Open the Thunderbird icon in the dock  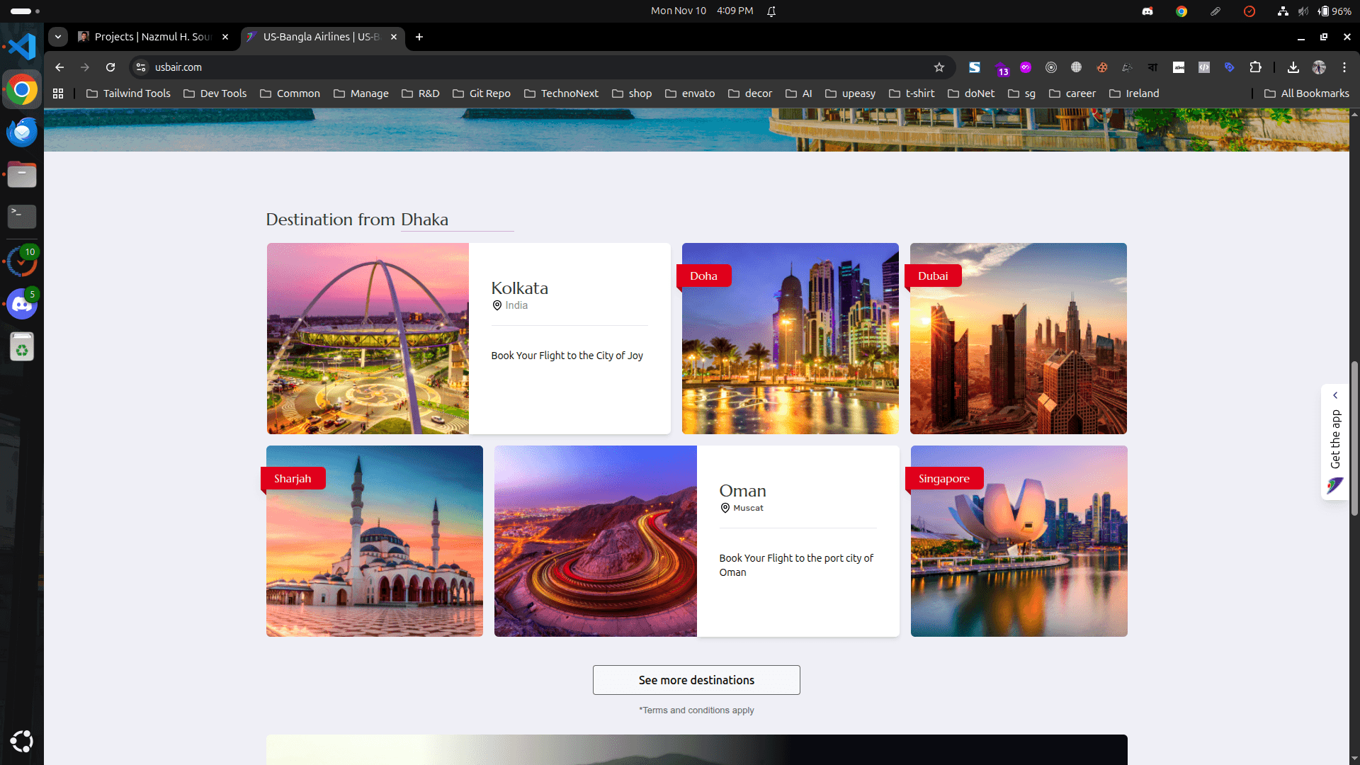tap(21, 132)
